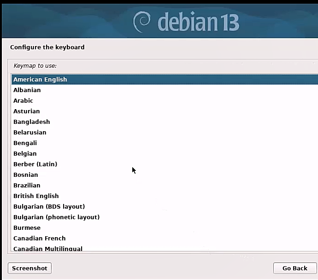This screenshot has height=280, width=318.
Task: Select Canadian Multilingual keymap
Action: [x=47, y=248]
